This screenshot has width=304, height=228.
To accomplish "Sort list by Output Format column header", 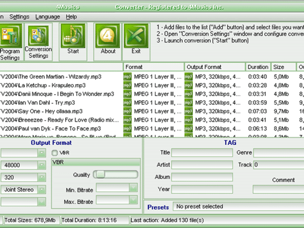I will click(x=215, y=67).
